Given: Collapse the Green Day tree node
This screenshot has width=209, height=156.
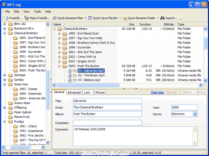Looking at the screenshot, I should (x=5, y=84).
